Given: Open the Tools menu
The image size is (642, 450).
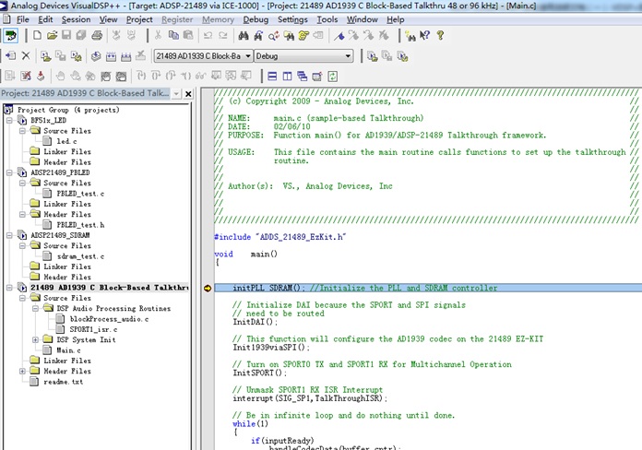Looking at the screenshot, I should click(327, 19).
